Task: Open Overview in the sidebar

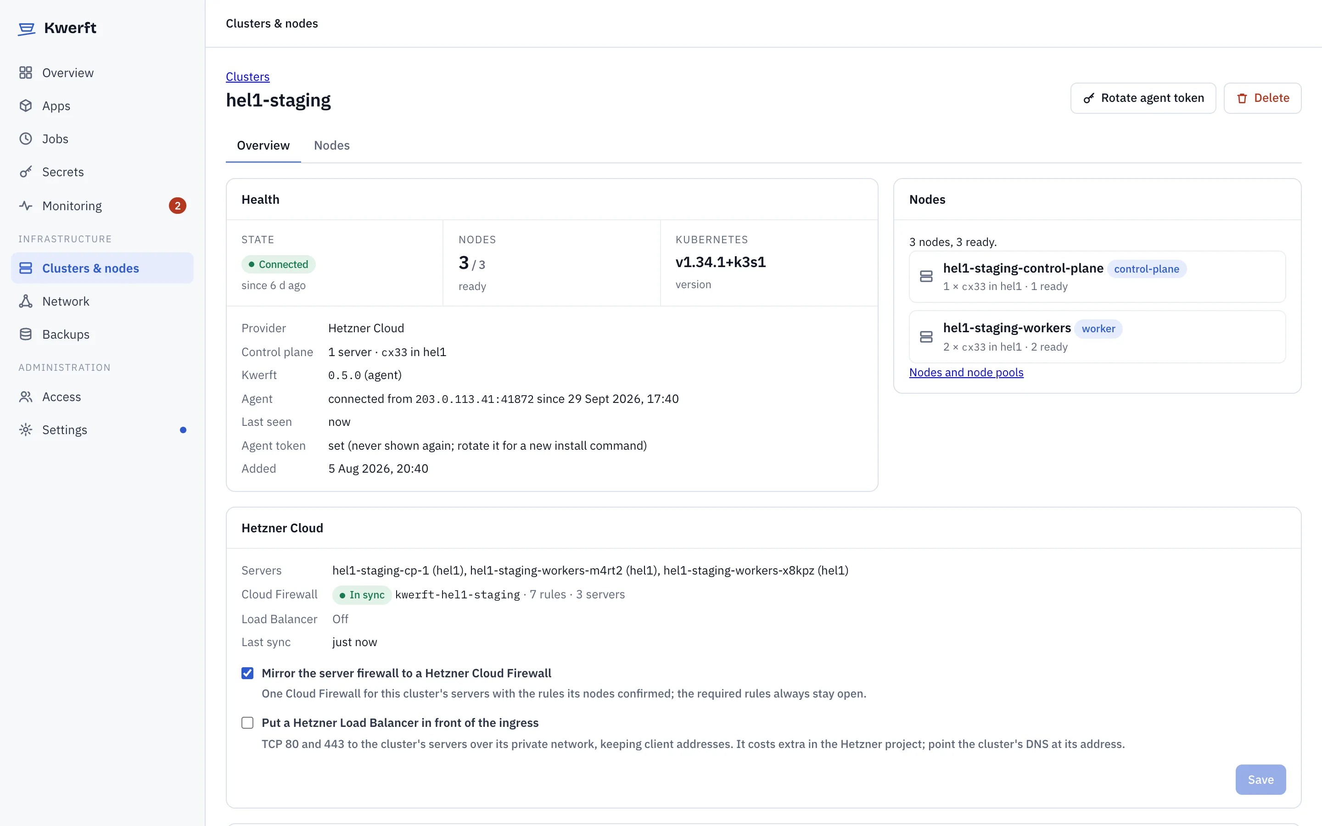Action: pos(102,73)
